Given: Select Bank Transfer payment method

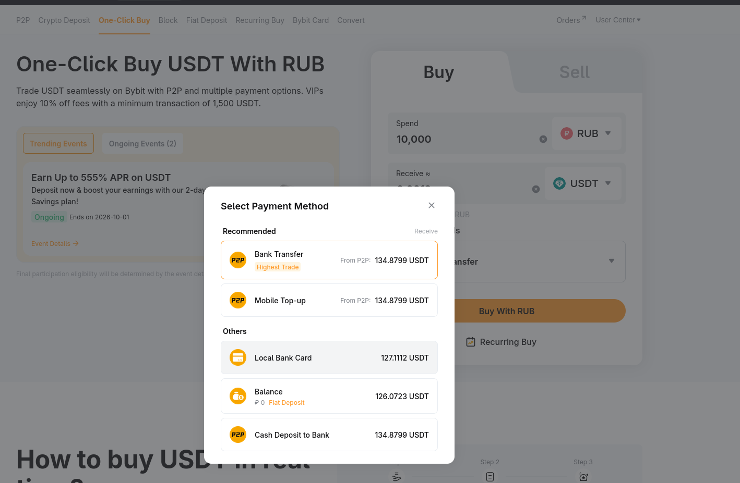Looking at the screenshot, I should (329, 260).
